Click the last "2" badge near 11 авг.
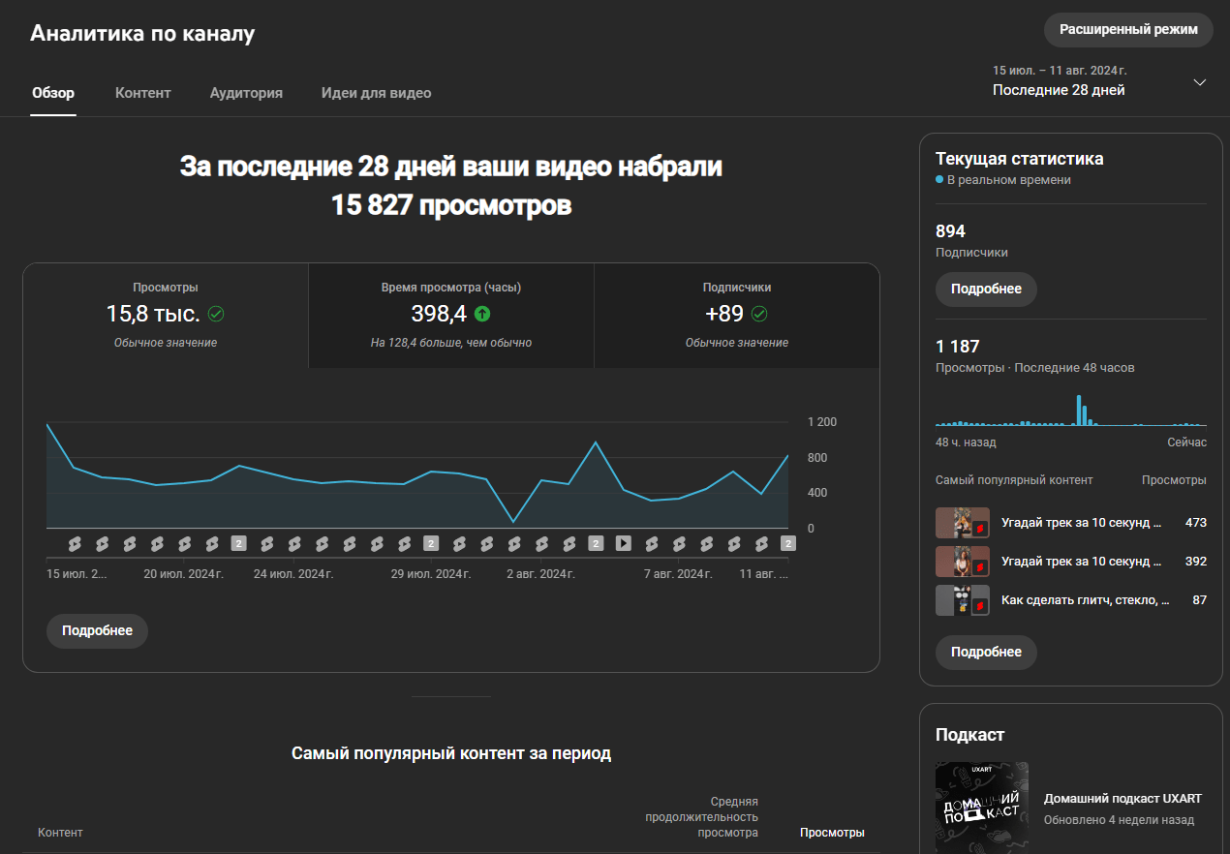 pyautogui.click(x=787, y=543)
